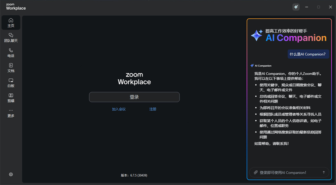Image resolution: width=336 pixels, height=185 pixels.
Task: Toggle the AI Companion sparkle button in title bar
Action: click(x=296, y=7)
